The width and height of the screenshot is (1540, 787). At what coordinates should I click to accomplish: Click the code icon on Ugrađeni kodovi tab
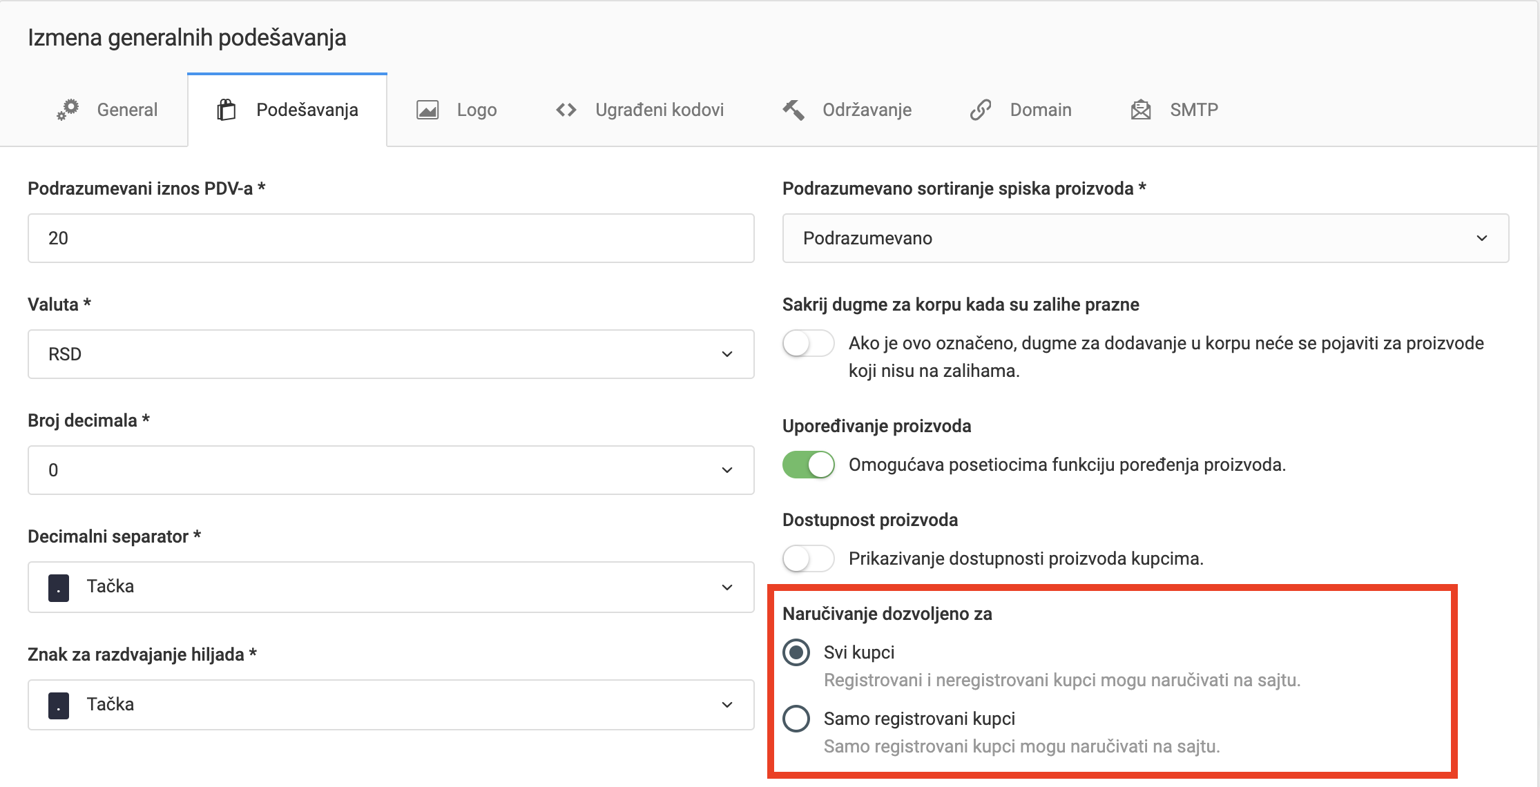pyautogui.click(x=566, y=109)
